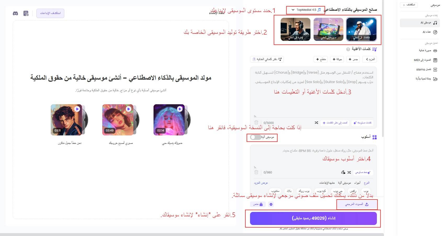Toggle the private lock button
This screenshot has width=442, height=236.
[258, 204]
